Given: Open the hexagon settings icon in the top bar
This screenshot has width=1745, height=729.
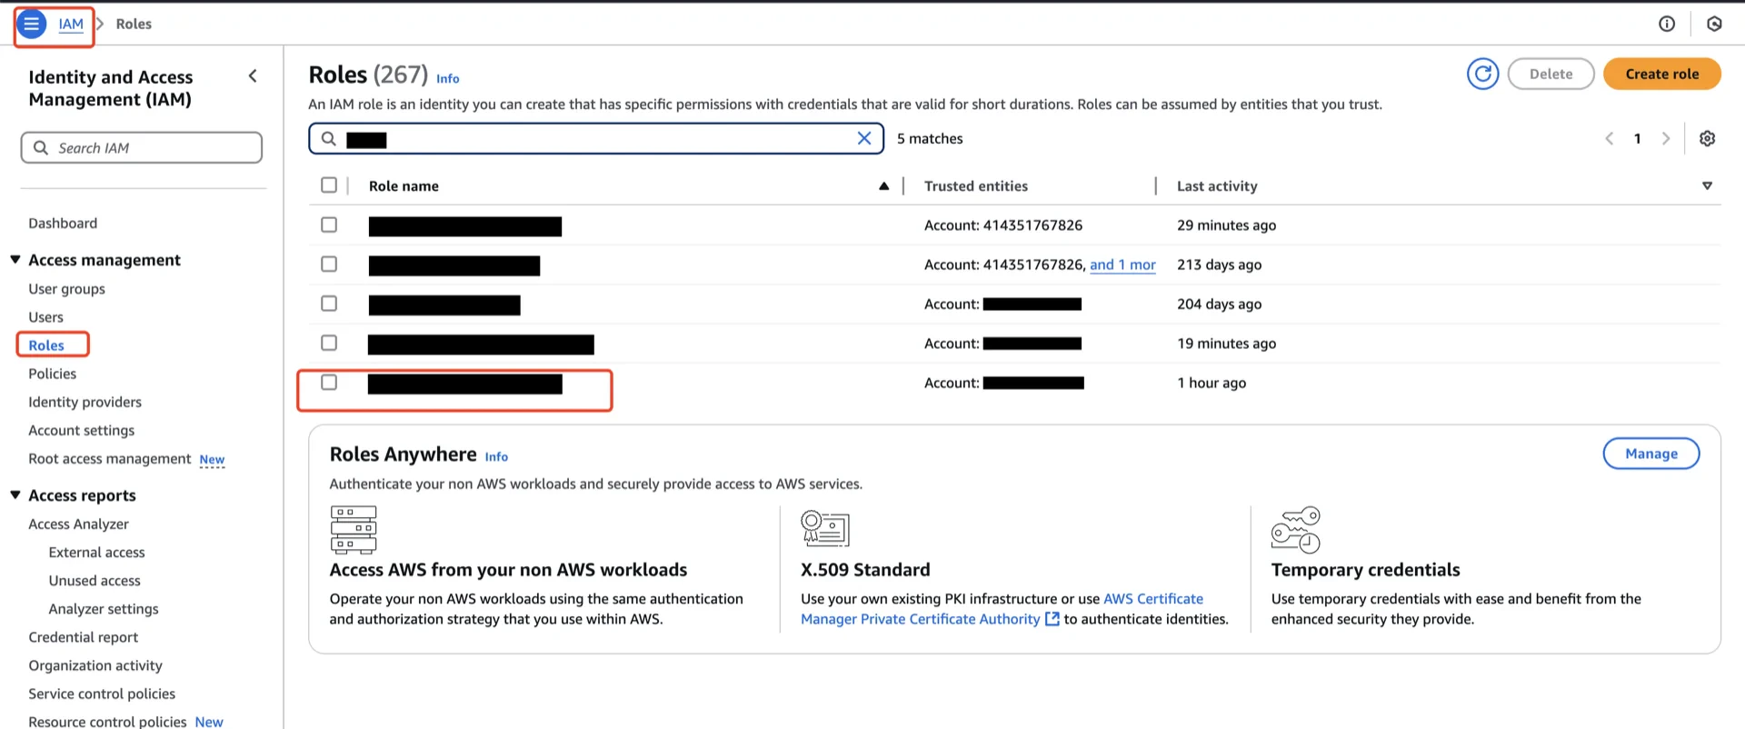Looking at the screenshot, I should pyautogui.click(x=1714, y=24).
